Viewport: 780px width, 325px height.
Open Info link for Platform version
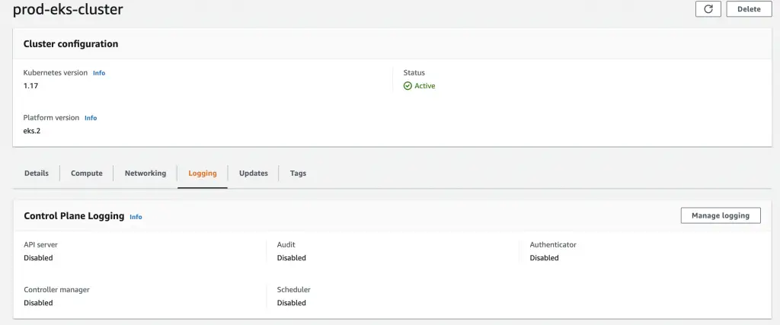click(x=91, y=118)
